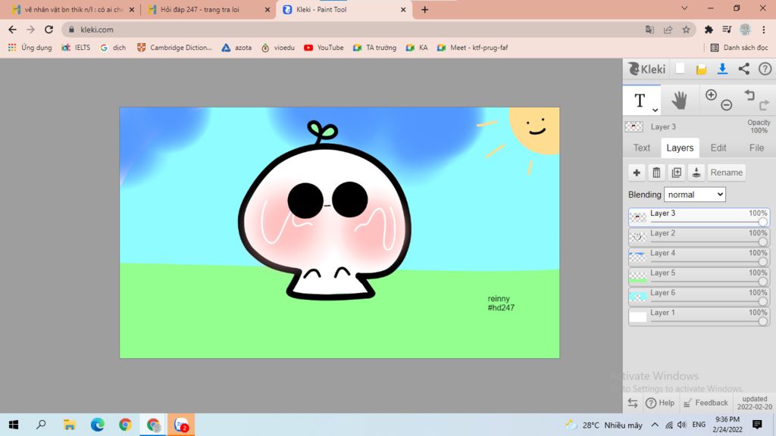Switch to the Layers tab
Image resolution: width=776 pixels, height=436 pixels.
680,148
